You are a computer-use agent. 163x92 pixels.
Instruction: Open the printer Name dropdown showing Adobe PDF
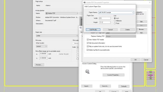pyautogui.click(x=62, y=13)
